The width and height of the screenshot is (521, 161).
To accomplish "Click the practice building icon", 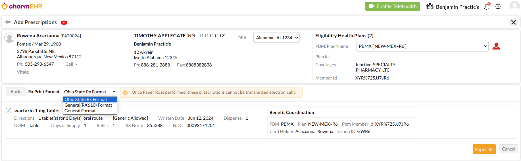I will coord(430,7).
